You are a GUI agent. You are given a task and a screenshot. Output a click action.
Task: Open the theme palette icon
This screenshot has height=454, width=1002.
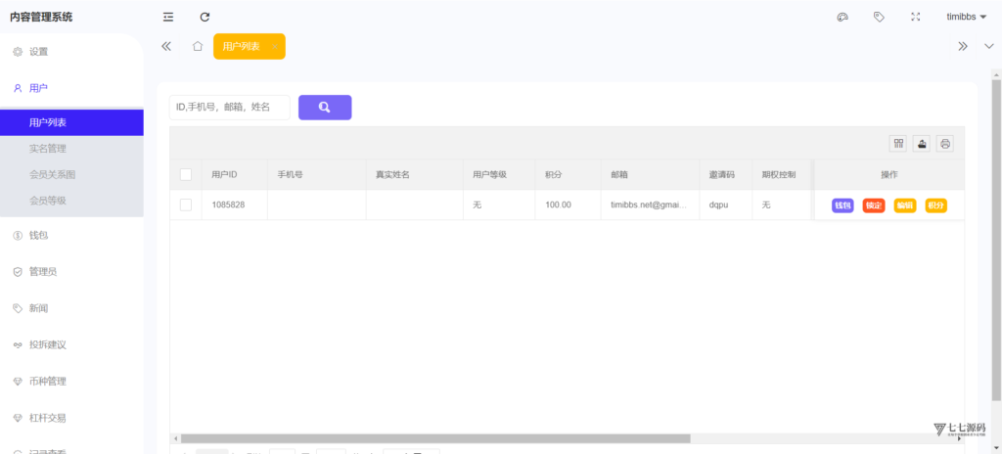[x=843, y=18]
